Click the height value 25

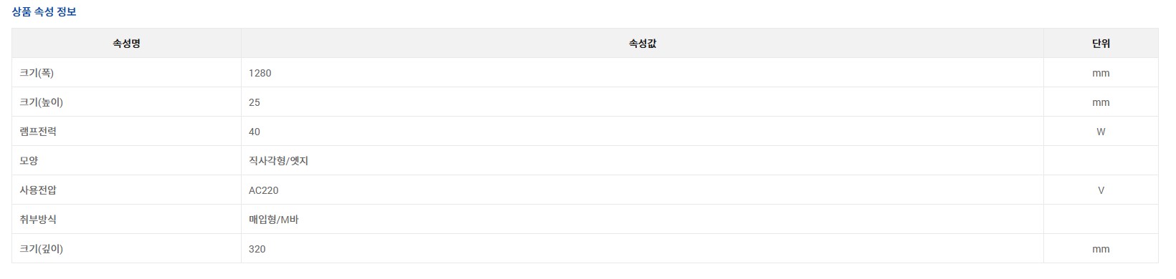coord(255,102)
